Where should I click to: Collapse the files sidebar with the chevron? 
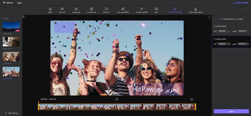point(23,16)
